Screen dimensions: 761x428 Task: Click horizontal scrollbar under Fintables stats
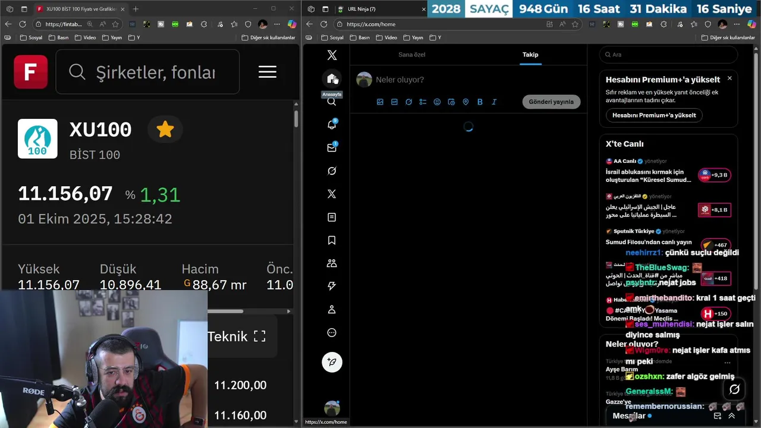tap(225, 311)
